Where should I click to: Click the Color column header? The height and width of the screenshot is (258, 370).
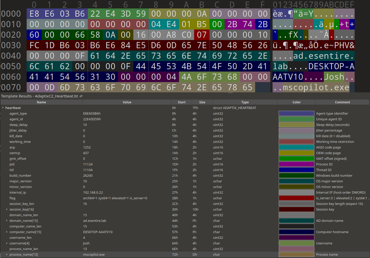click(296, 102)
